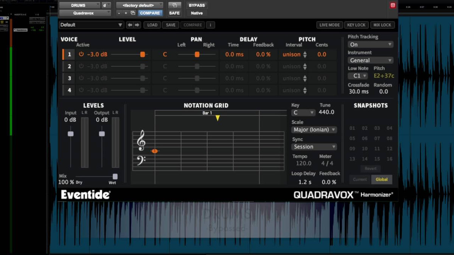
Task: Click the Output level fader
Action: (x=102, y=134)
